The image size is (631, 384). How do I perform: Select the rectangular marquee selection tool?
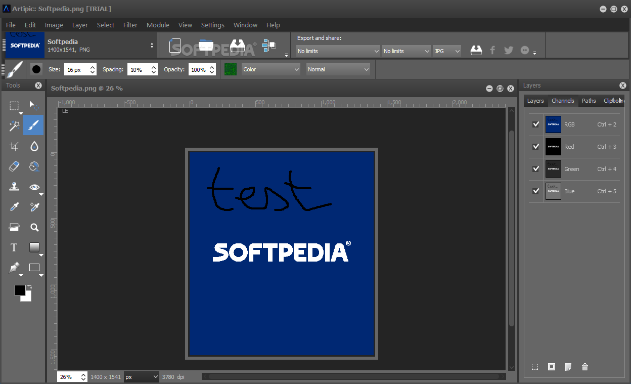[14, 105]
